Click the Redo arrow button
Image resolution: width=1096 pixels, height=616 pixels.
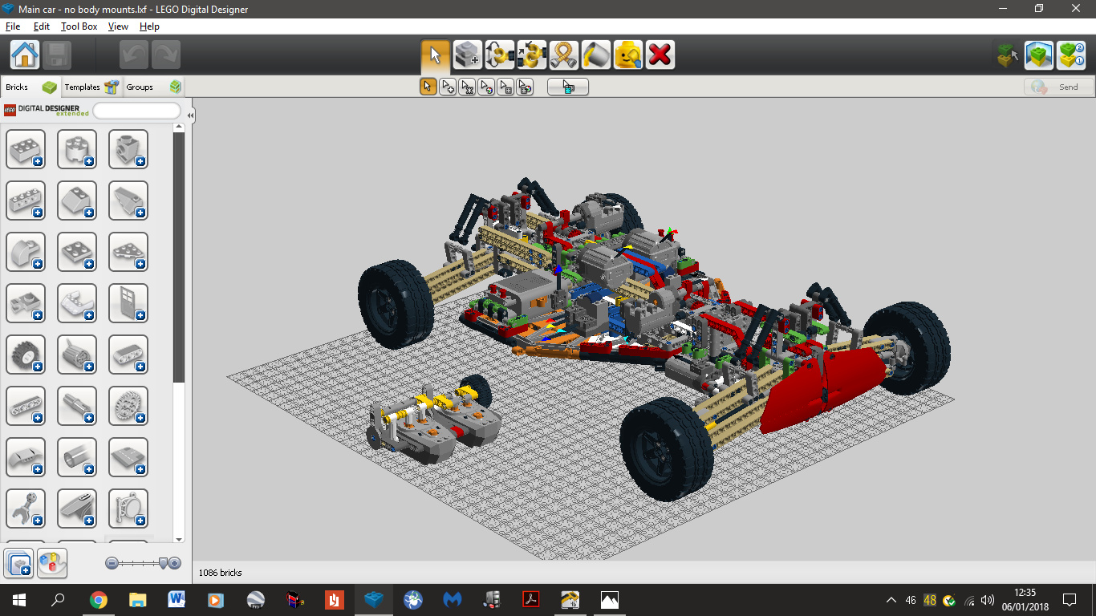click(x=166, y=55)
